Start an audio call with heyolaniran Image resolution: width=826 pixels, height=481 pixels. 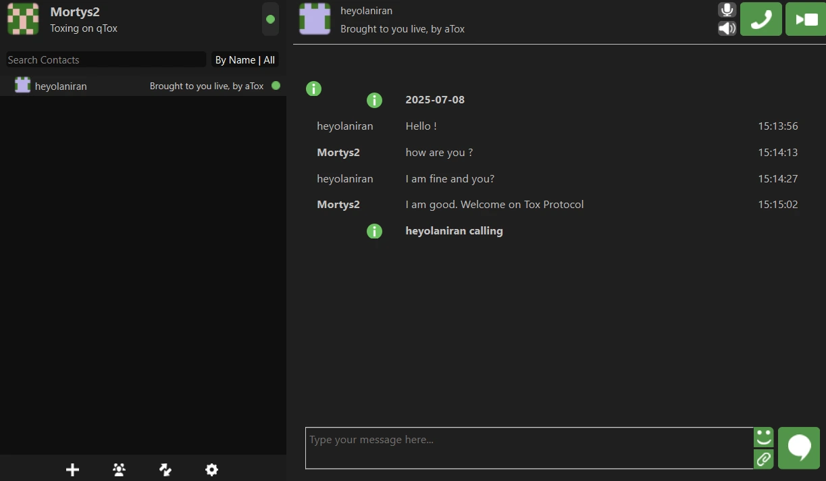point(760,19)
